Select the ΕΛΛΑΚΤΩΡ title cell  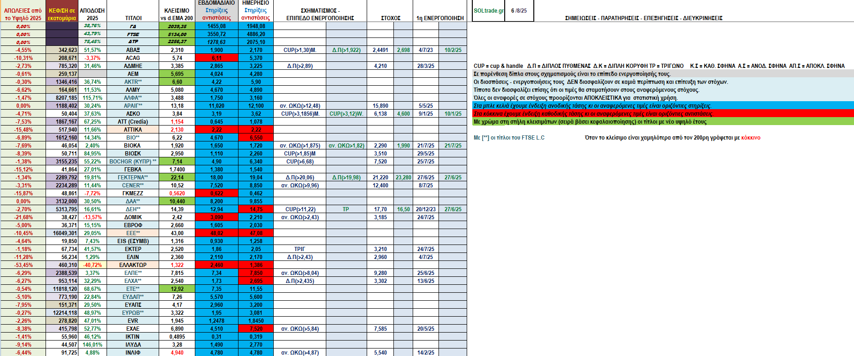pos(133,265)
